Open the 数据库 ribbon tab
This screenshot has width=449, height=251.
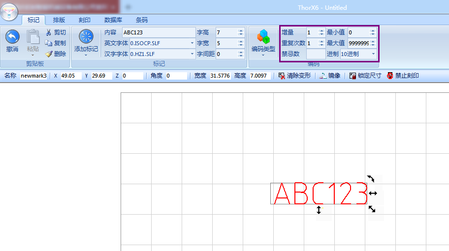coord(113,20)
